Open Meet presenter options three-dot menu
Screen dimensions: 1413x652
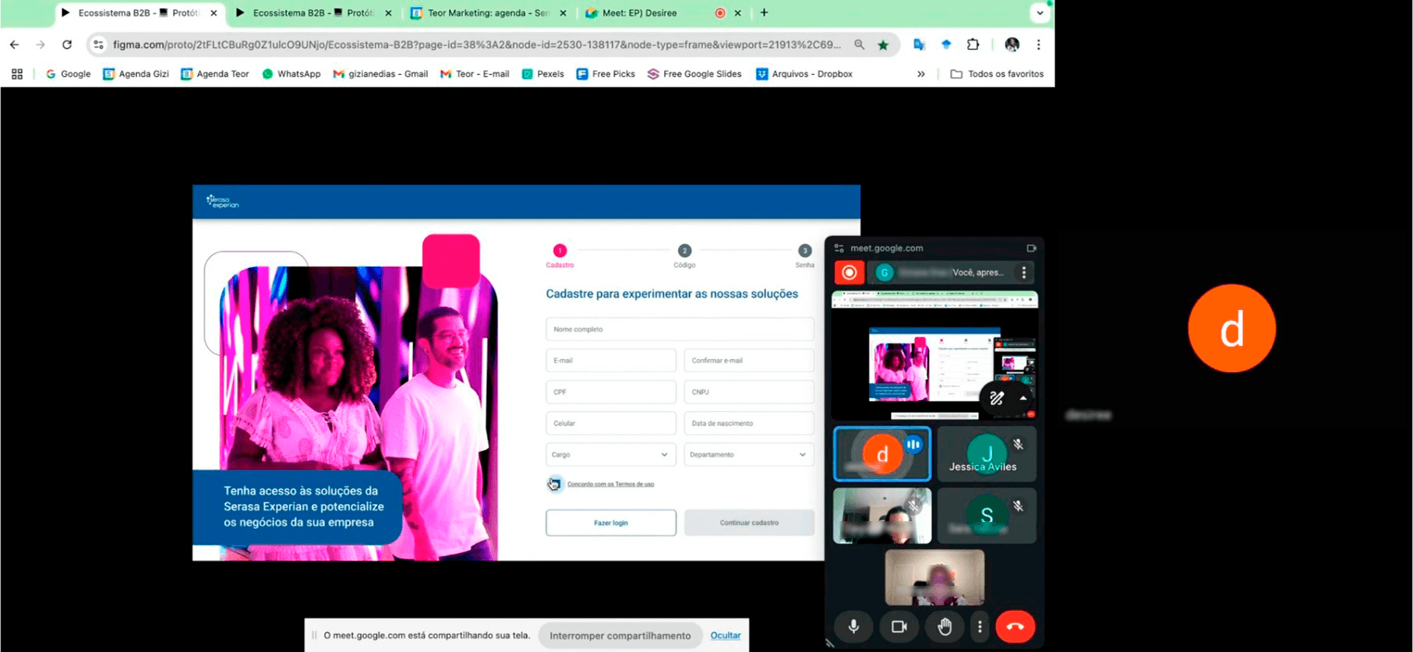(1023, 273)
